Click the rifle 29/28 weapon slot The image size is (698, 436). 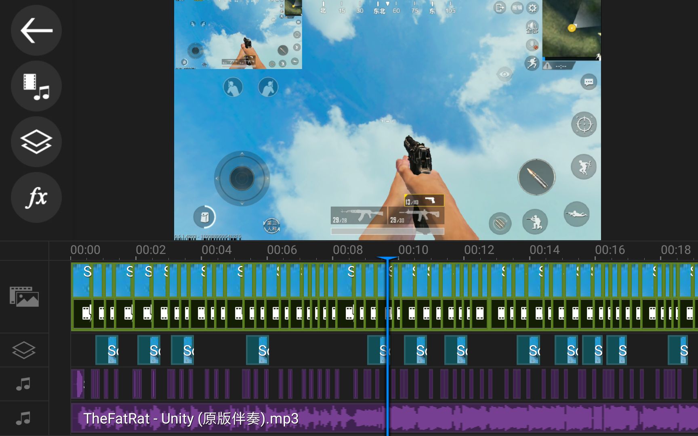point(358,215)
